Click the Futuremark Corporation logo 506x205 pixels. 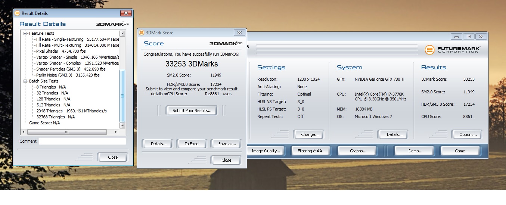(453, 49)
